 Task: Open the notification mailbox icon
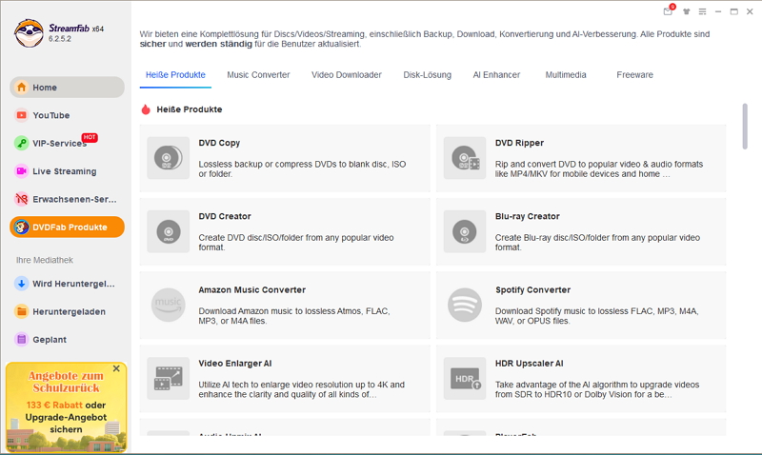pos(669,10)
